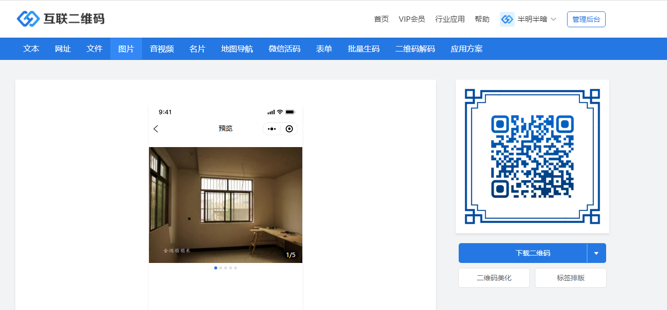Switch to the 网址 tab
The image size is (667, 310).
point(63,49)
